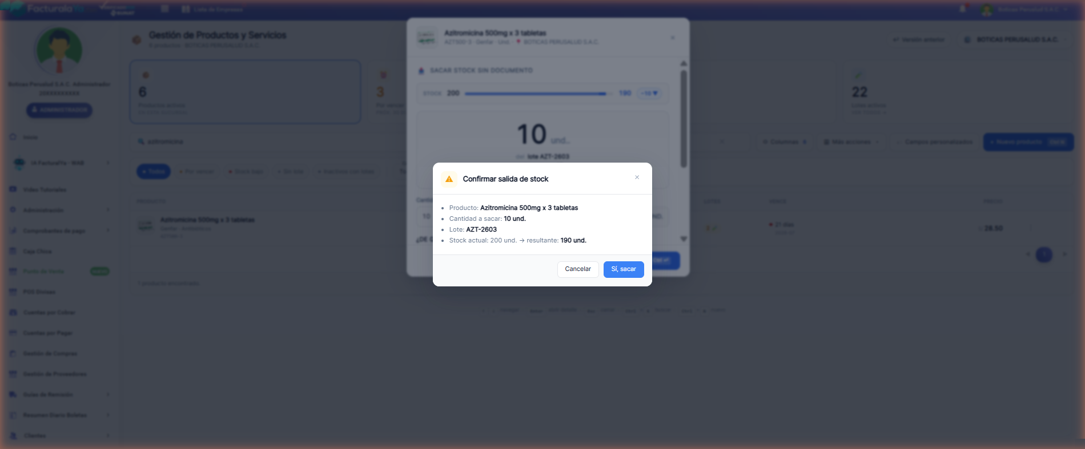Open Video Tutoriales sidebar icon
The width and height of the screenshot is (1085, 449).
(13, 189)
